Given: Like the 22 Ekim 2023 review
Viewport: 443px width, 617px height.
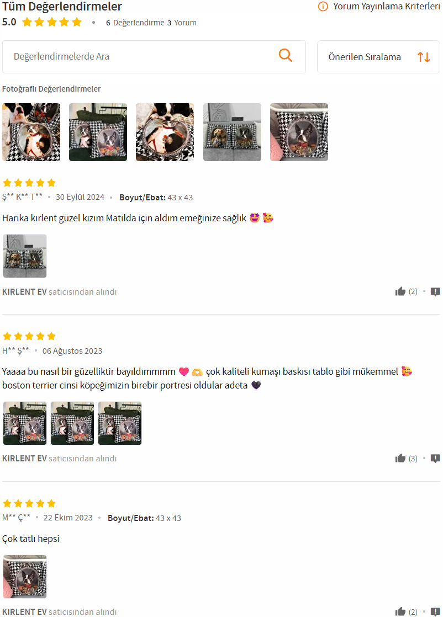Looking at the screenshot, I should pos(400,611).
